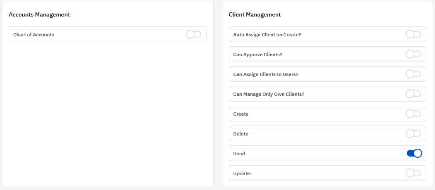Turn on the Delete permission switch

[x=413, y=133]
